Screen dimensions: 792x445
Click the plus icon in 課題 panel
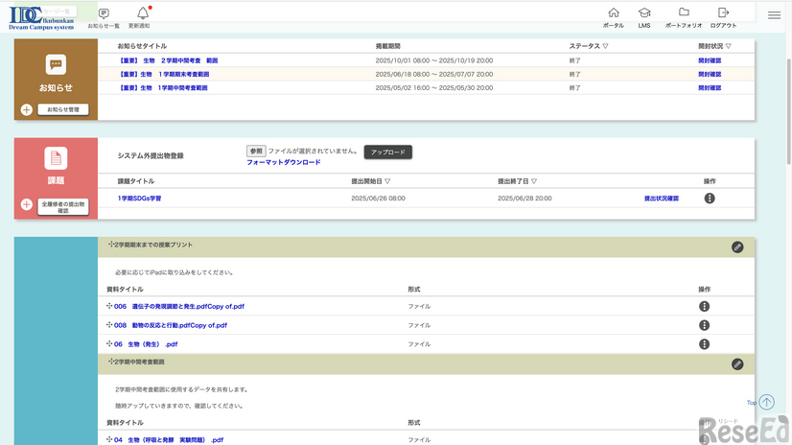[26, 204]
